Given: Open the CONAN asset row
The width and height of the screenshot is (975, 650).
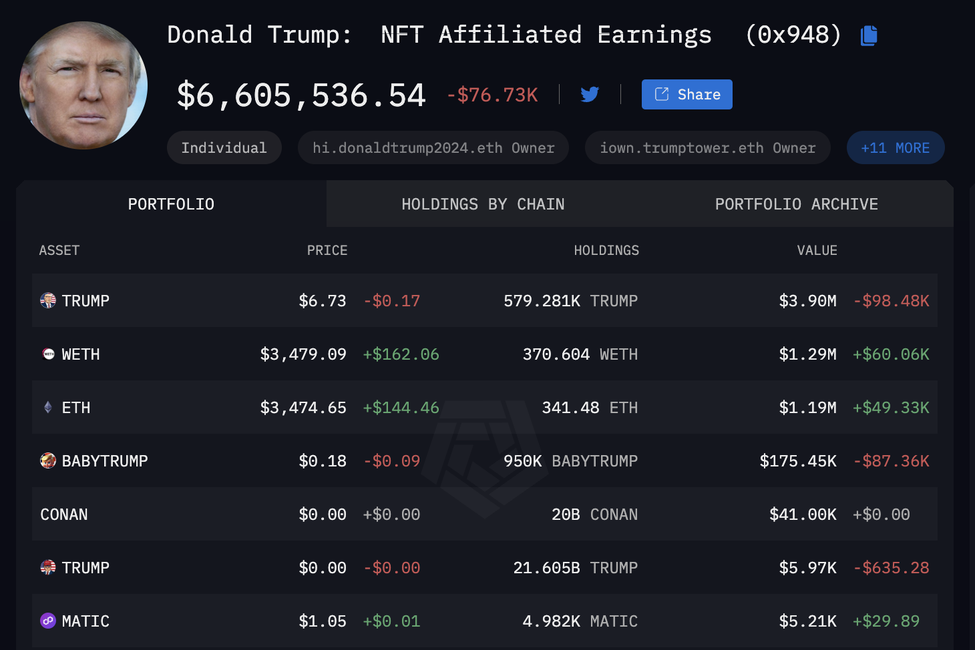Looking at the screenshot, I should (64, 515).
